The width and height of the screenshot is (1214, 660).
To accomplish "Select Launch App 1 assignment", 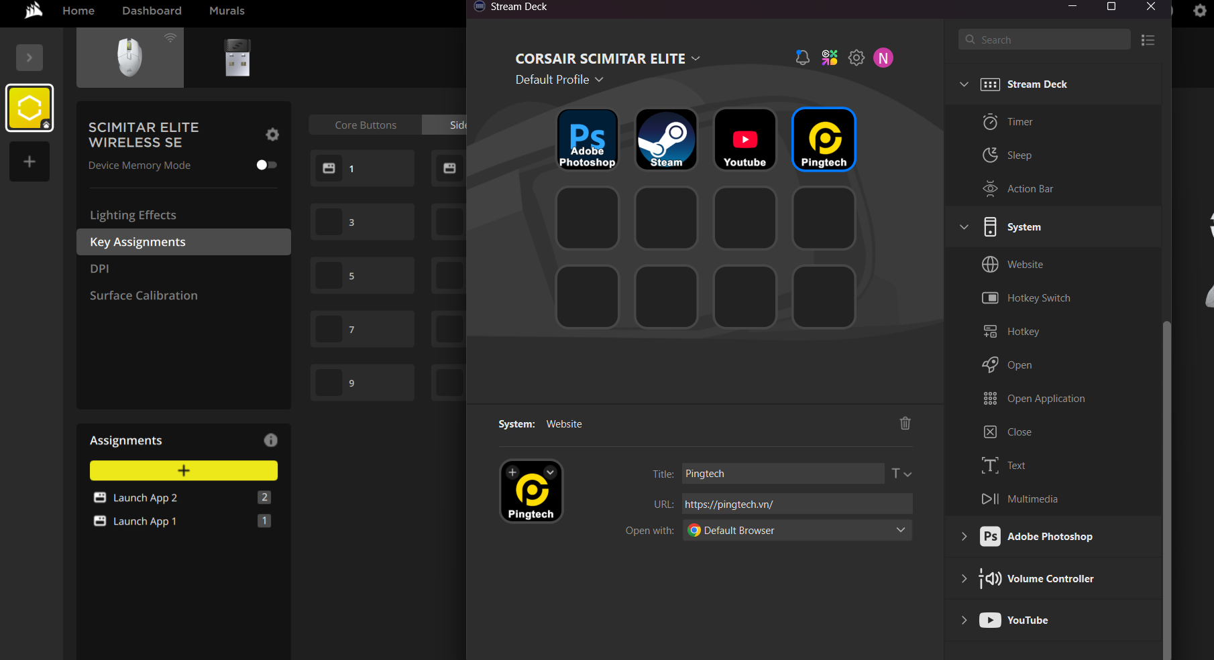I will 184,521.
